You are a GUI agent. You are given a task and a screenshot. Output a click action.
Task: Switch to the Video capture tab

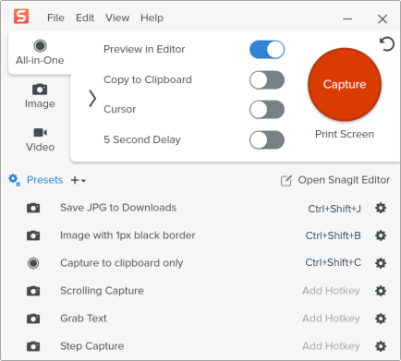pos(40,139)
